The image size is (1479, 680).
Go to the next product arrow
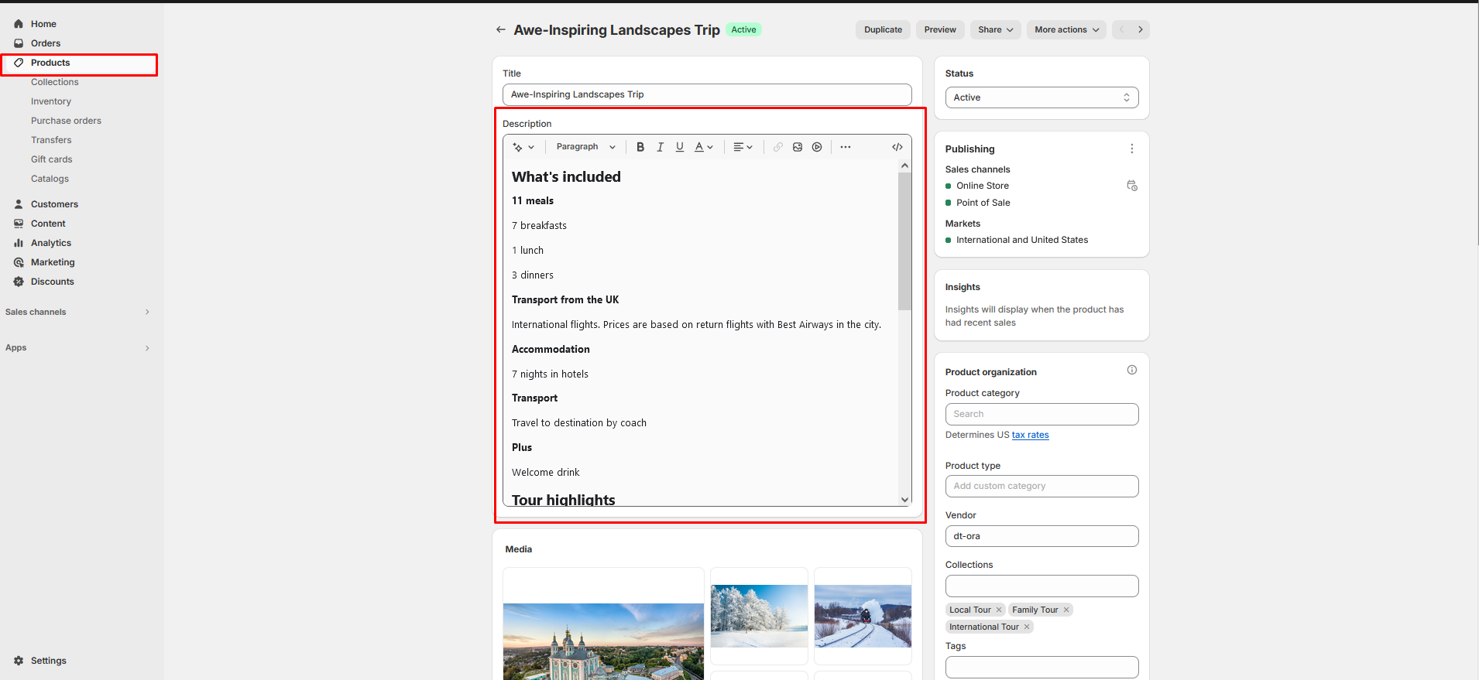(x=1140, y=29)
